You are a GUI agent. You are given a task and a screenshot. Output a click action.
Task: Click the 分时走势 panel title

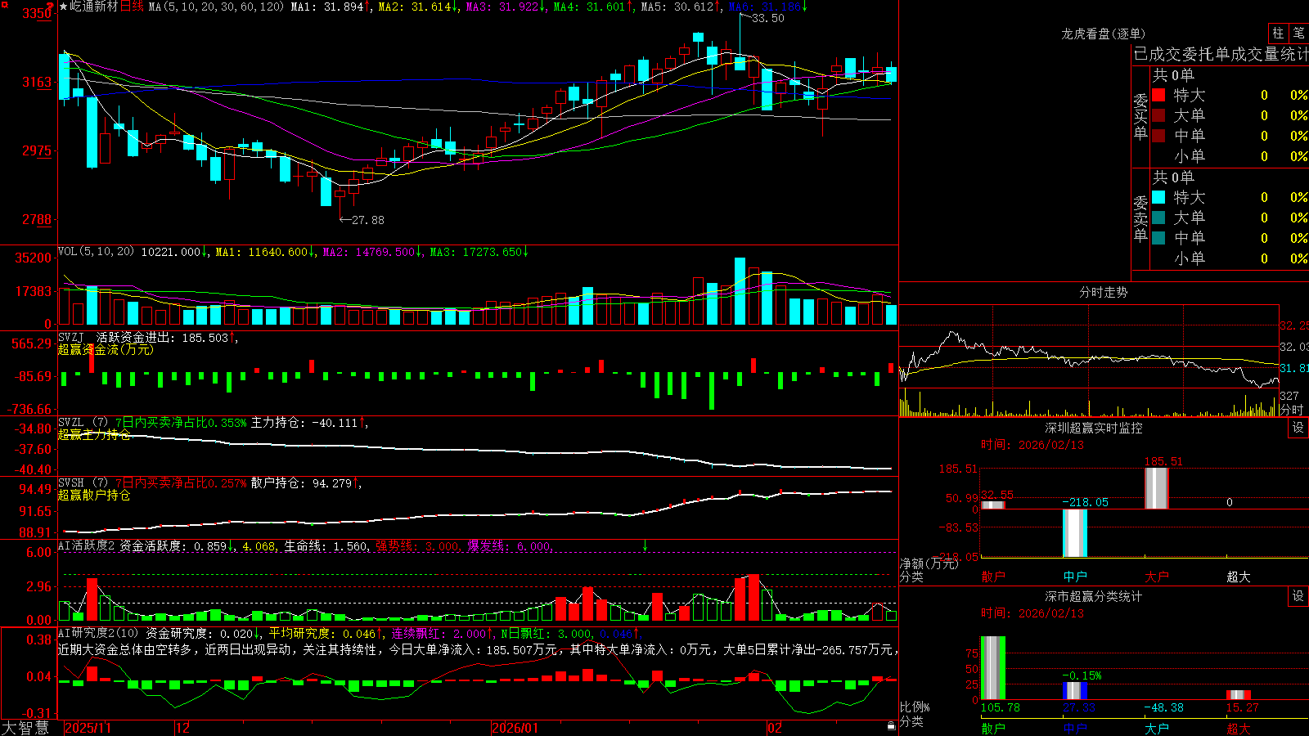(1104, 292)
